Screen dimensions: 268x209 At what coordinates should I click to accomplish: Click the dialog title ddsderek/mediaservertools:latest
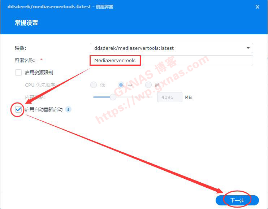[49, 6]
